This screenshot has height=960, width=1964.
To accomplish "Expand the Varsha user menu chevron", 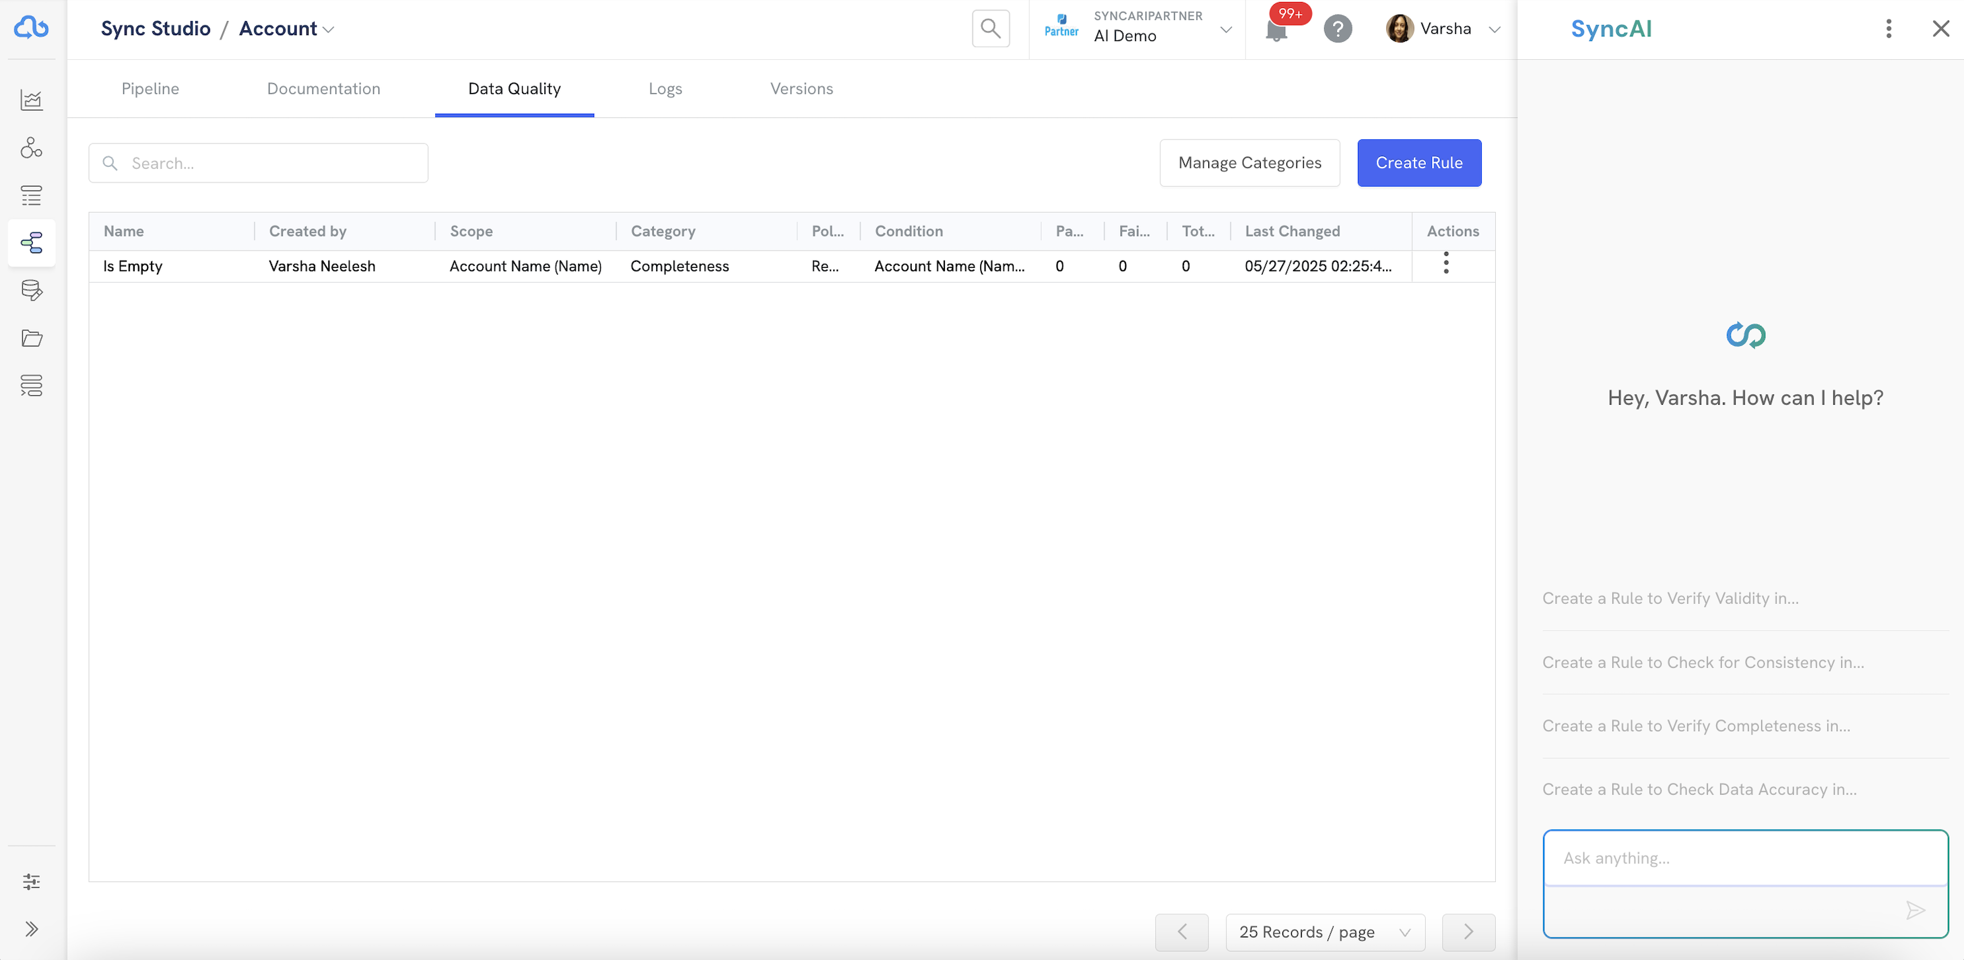I will (x=1495, y=30).
